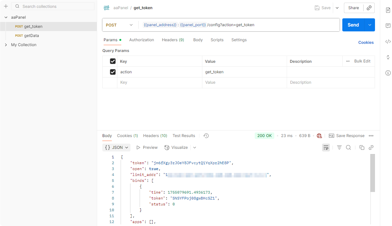Open the documentation icon in right sidebar

(388, 10)
